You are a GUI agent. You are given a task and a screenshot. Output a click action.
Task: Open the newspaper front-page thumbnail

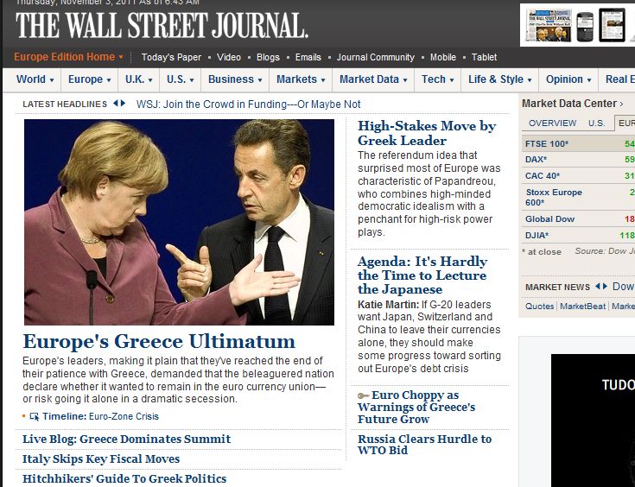coord(549,26)
